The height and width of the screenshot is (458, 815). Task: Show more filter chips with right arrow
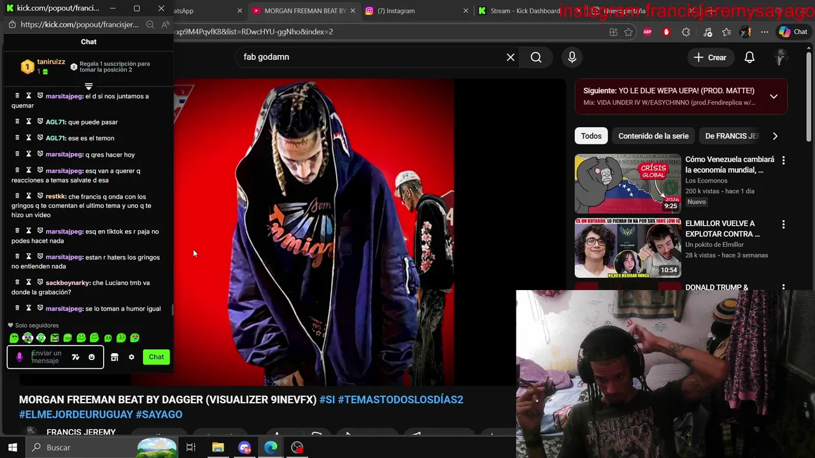coord(775,136)
